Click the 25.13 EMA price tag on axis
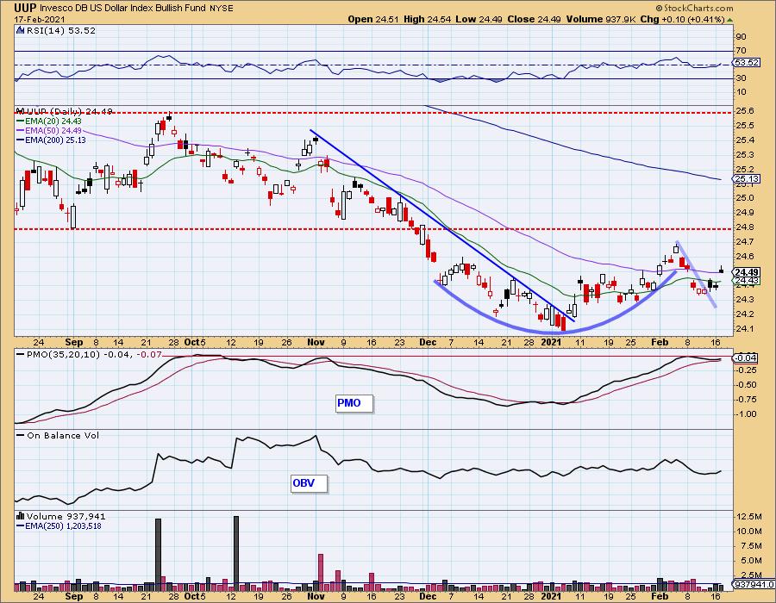The height and width of the screenshot is (603, 776). (x=747, y=179)
